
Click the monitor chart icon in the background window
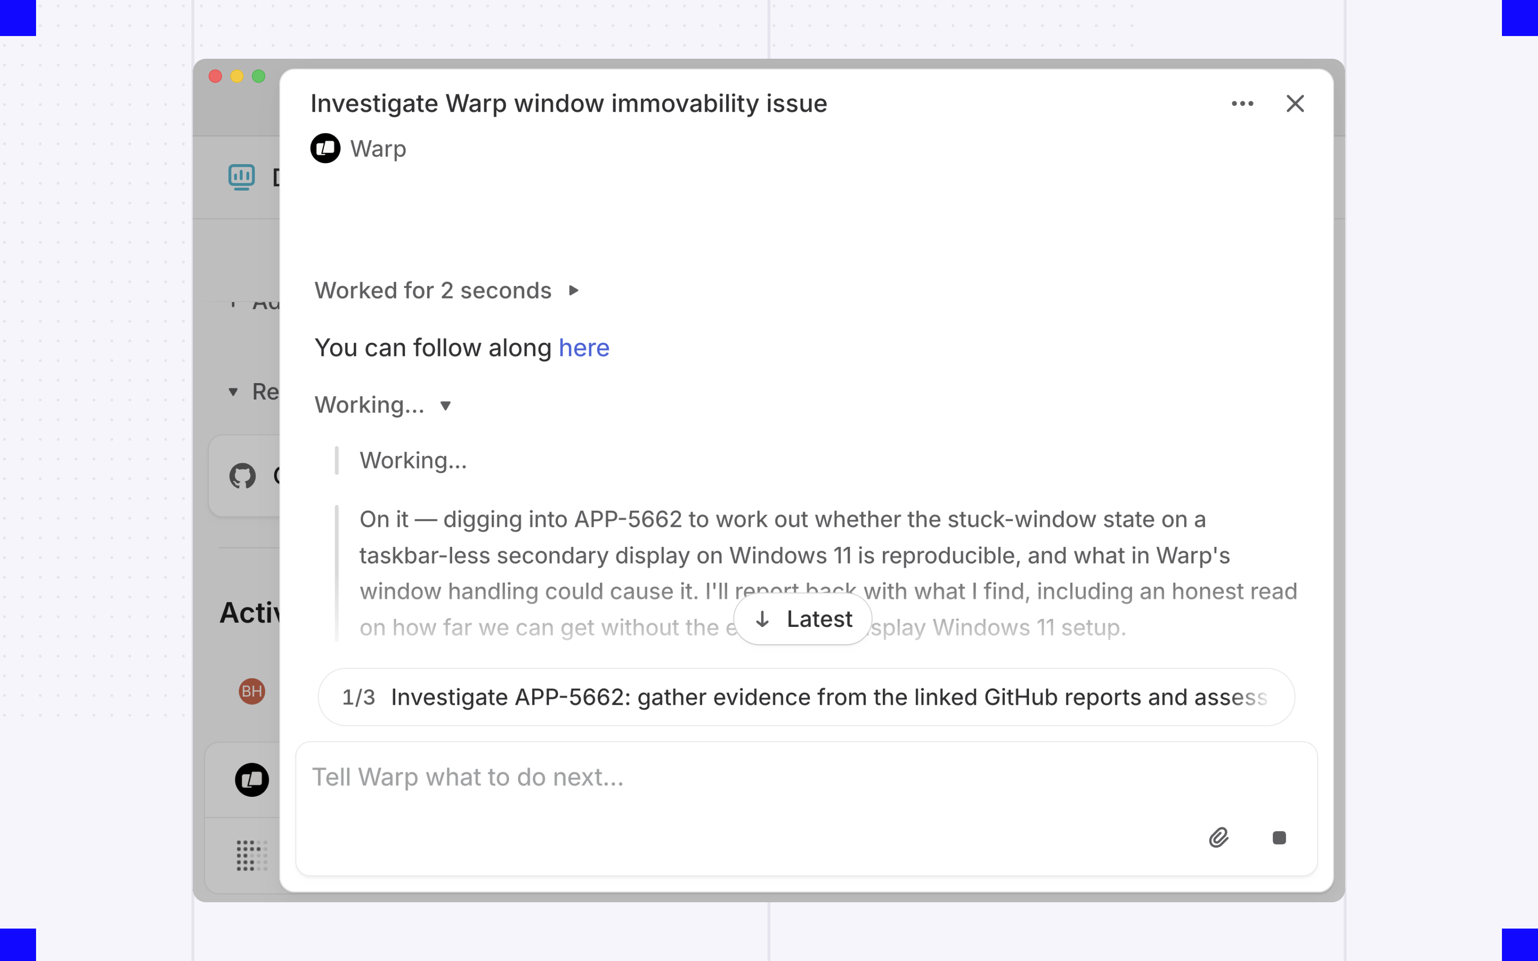coord(242,177)
